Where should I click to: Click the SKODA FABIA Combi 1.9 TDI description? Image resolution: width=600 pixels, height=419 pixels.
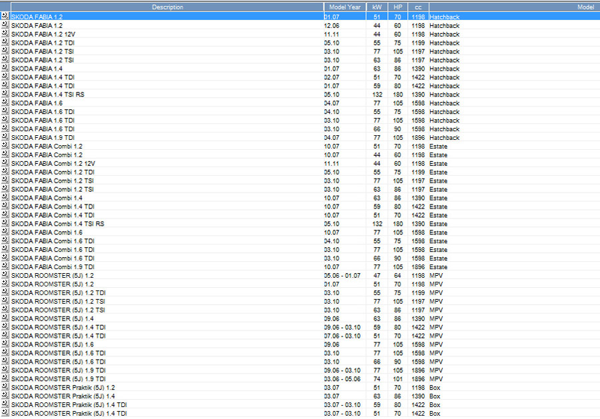pos(53,267)
